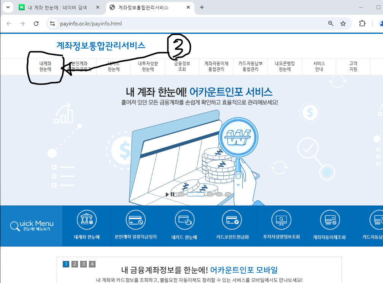Screen dimensions: 383x283
Task: Open a new browser tab
Action: point(202,7)
